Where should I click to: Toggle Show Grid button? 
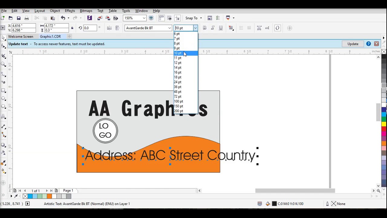tap(169, 18)
